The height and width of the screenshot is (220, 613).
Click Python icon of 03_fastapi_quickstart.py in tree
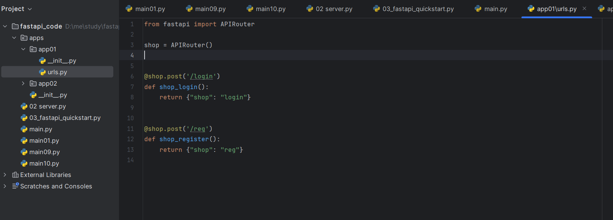[24, 118]
